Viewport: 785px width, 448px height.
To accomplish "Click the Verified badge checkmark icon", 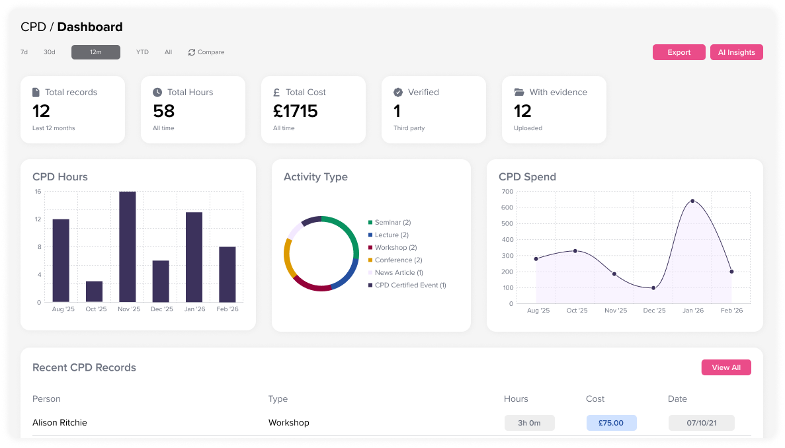I will tap(398, 93).
